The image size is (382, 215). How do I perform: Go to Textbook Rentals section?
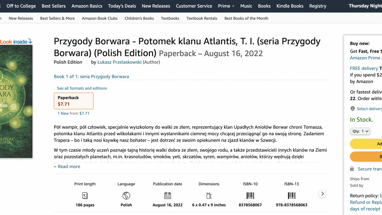(x=202, y=18)
